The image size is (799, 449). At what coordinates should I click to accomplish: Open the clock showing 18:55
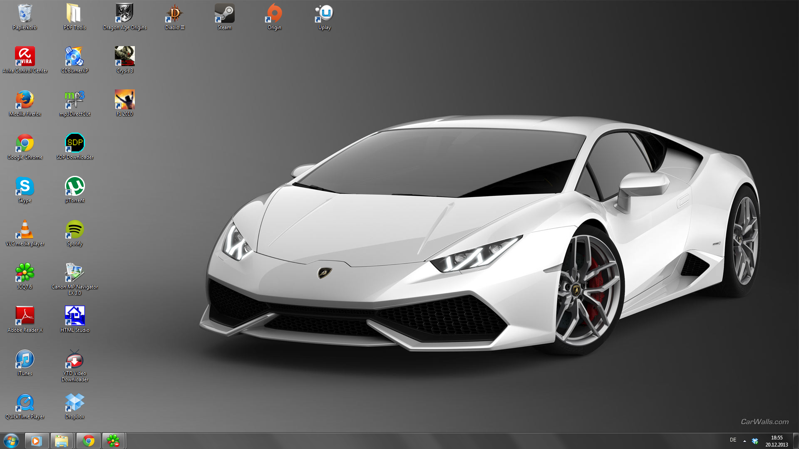coord(777,441)
